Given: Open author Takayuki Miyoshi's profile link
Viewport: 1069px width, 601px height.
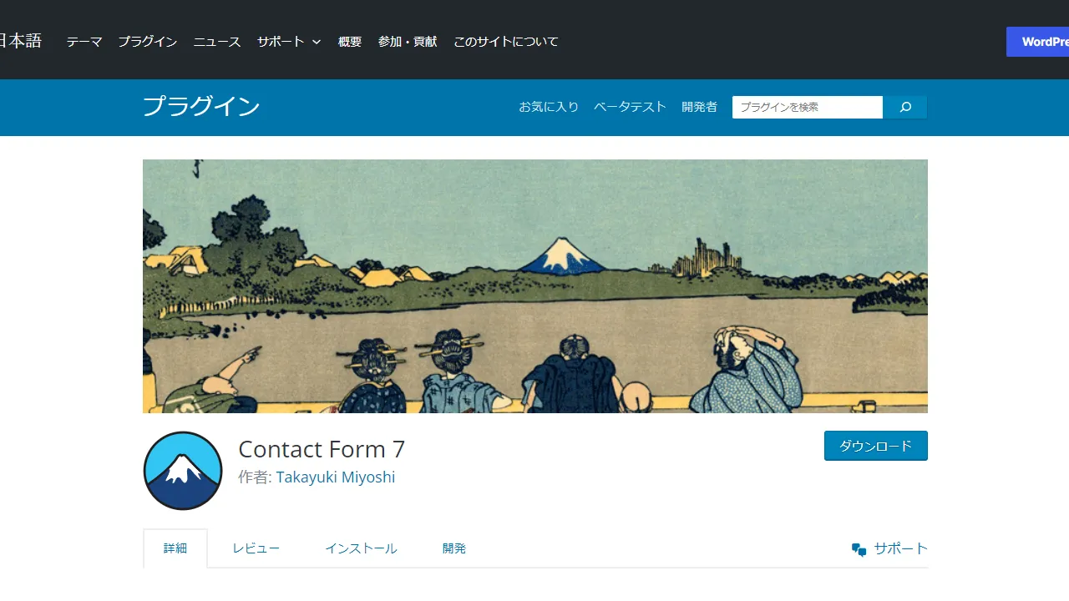Looking at the screenshot, I should [x=336, y=477].
